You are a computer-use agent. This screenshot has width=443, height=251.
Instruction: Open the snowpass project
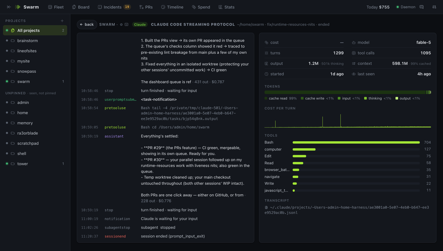click(x=35, y=71)
